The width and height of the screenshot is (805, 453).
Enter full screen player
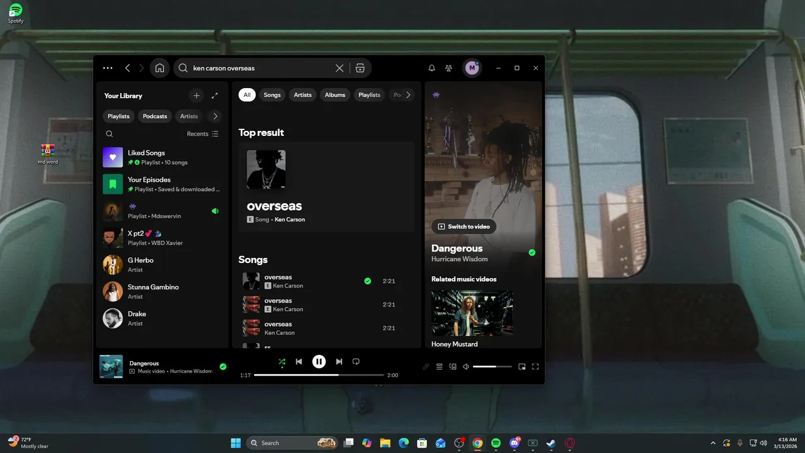[x=536, y=367]
